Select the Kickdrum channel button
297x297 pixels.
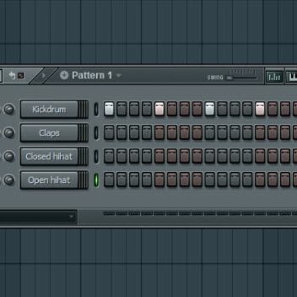[49, 109]
